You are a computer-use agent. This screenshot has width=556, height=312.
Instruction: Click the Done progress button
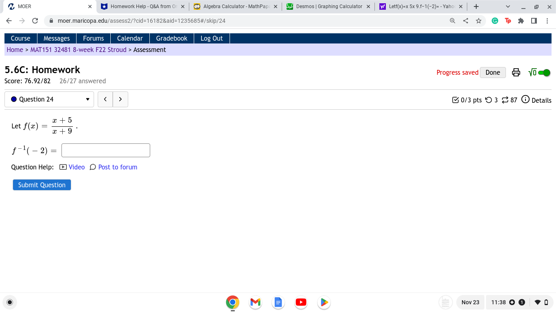point(493,72)
